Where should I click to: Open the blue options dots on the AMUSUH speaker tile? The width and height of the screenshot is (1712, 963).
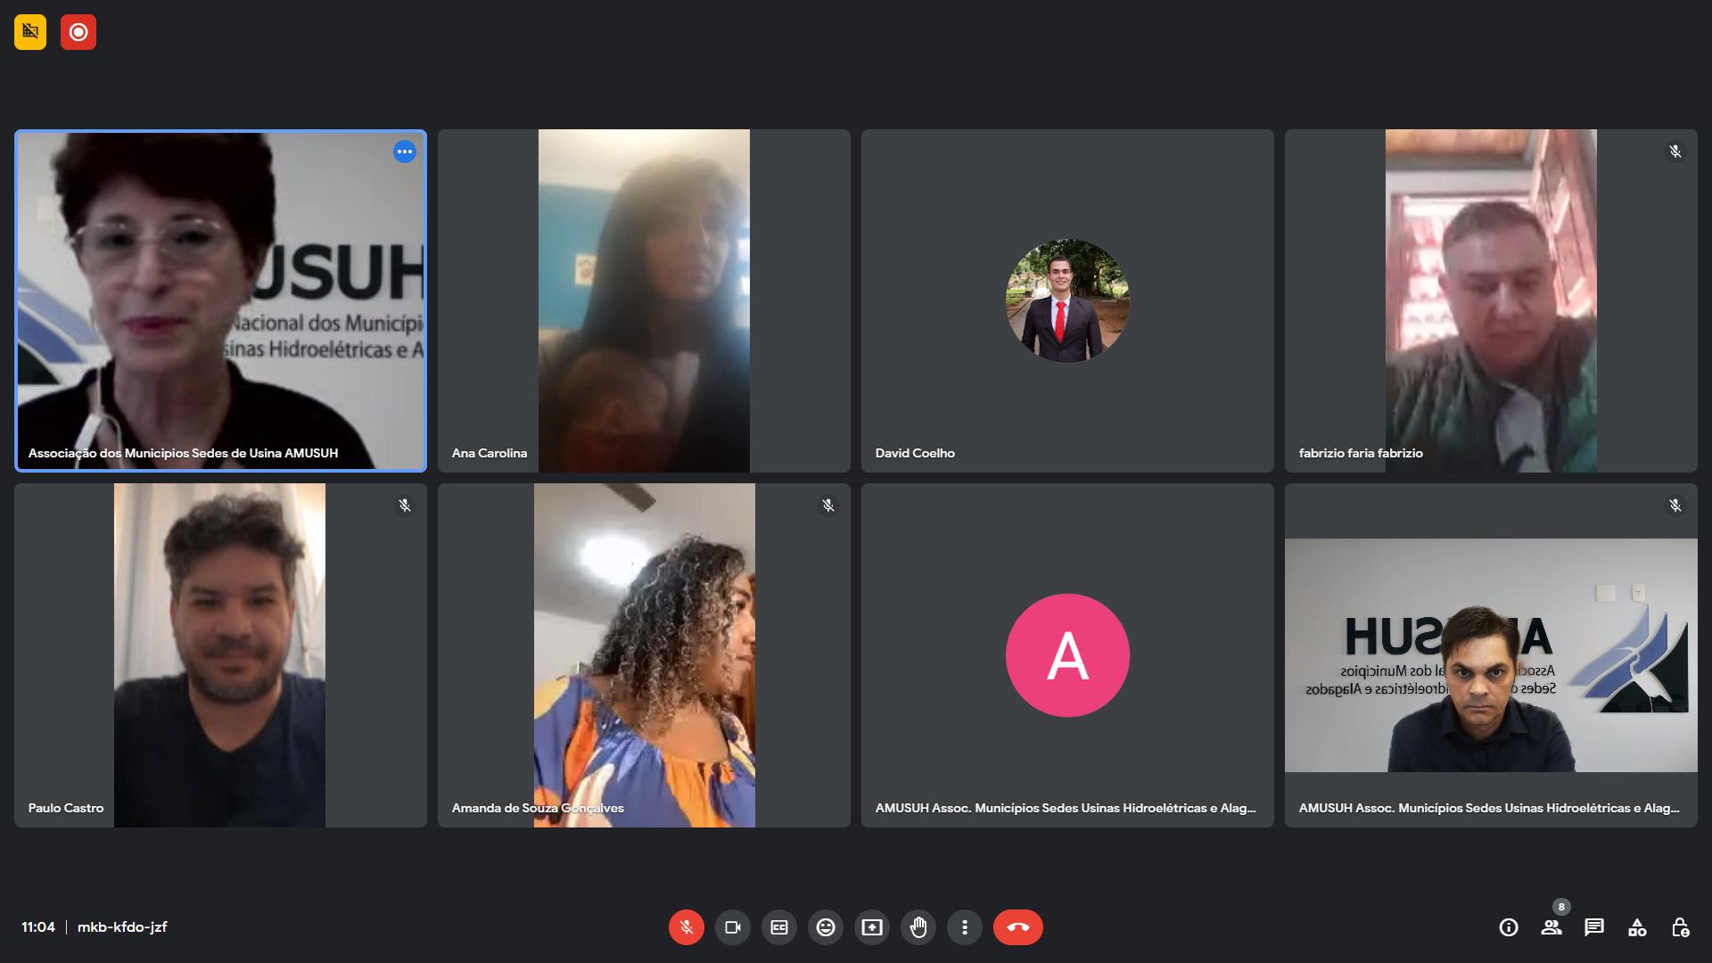click(405, 152)
